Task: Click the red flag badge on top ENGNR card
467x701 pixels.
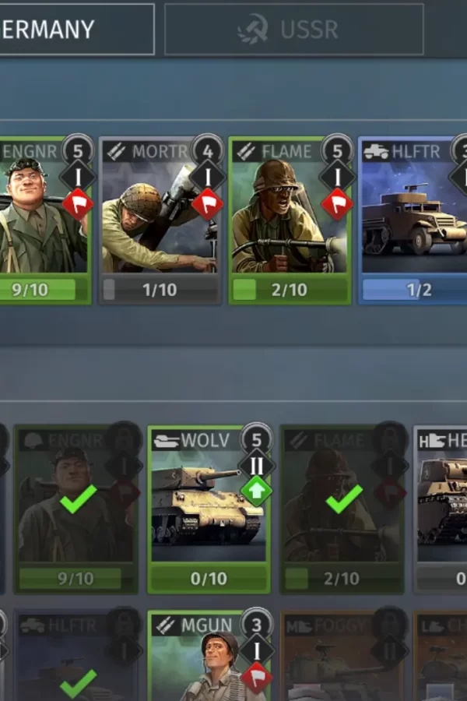Action: pos(78,205)
